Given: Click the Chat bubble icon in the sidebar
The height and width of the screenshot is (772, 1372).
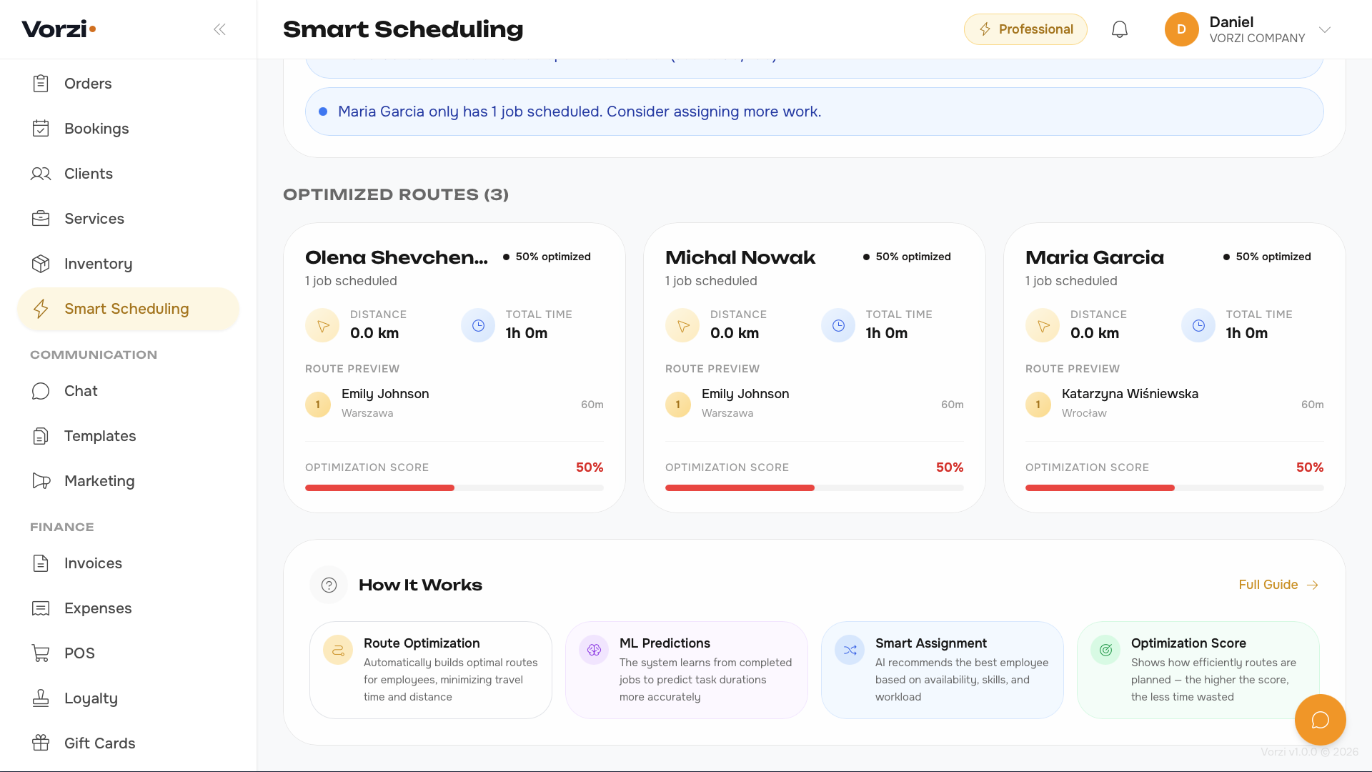Looking at the screenshot, I should click(x=41, y=391).
